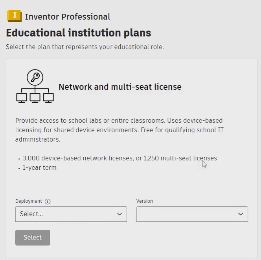
Task: Click the 'Version' field label
Action: (145, 201)
